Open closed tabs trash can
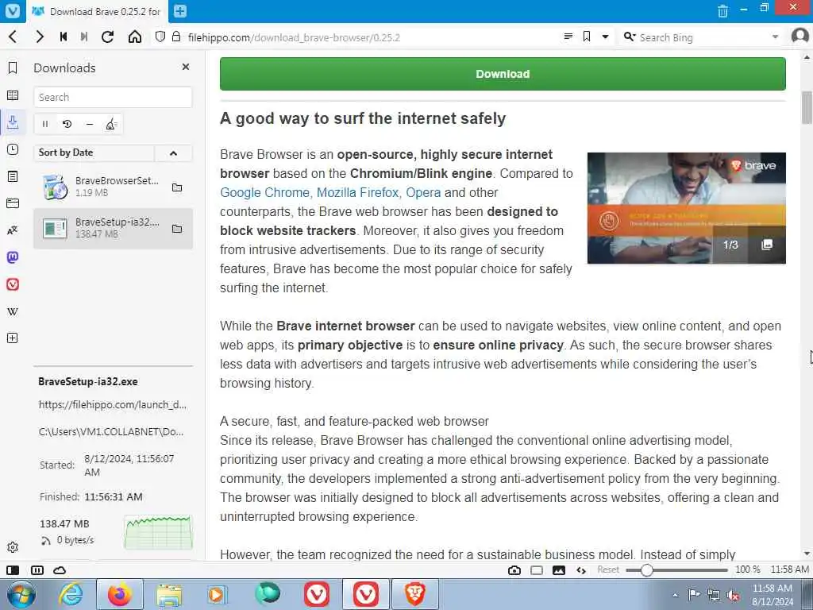 point(722,11)
